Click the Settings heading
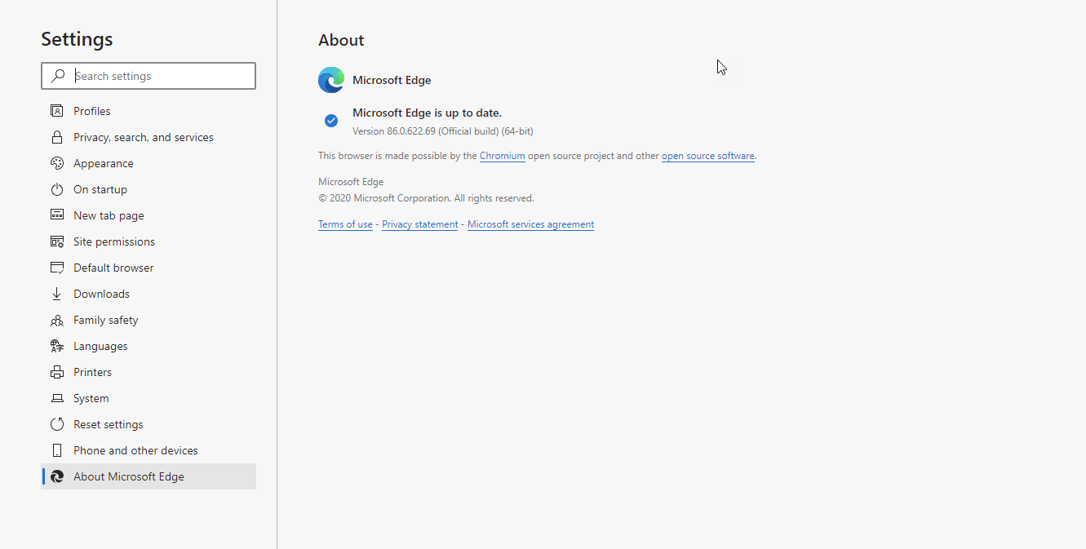 [x=77, y=39]
